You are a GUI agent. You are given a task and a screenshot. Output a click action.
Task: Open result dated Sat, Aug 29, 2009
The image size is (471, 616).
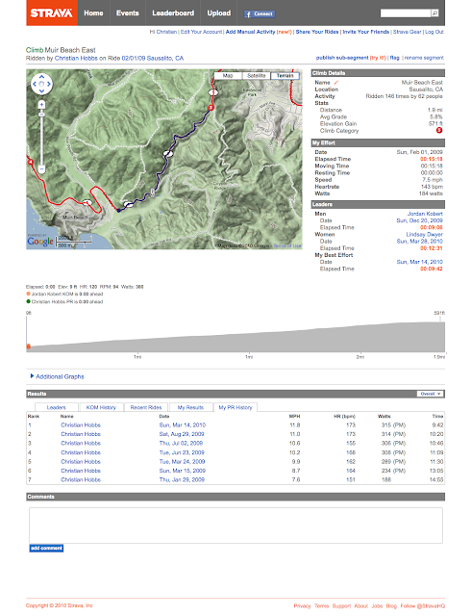182,434
